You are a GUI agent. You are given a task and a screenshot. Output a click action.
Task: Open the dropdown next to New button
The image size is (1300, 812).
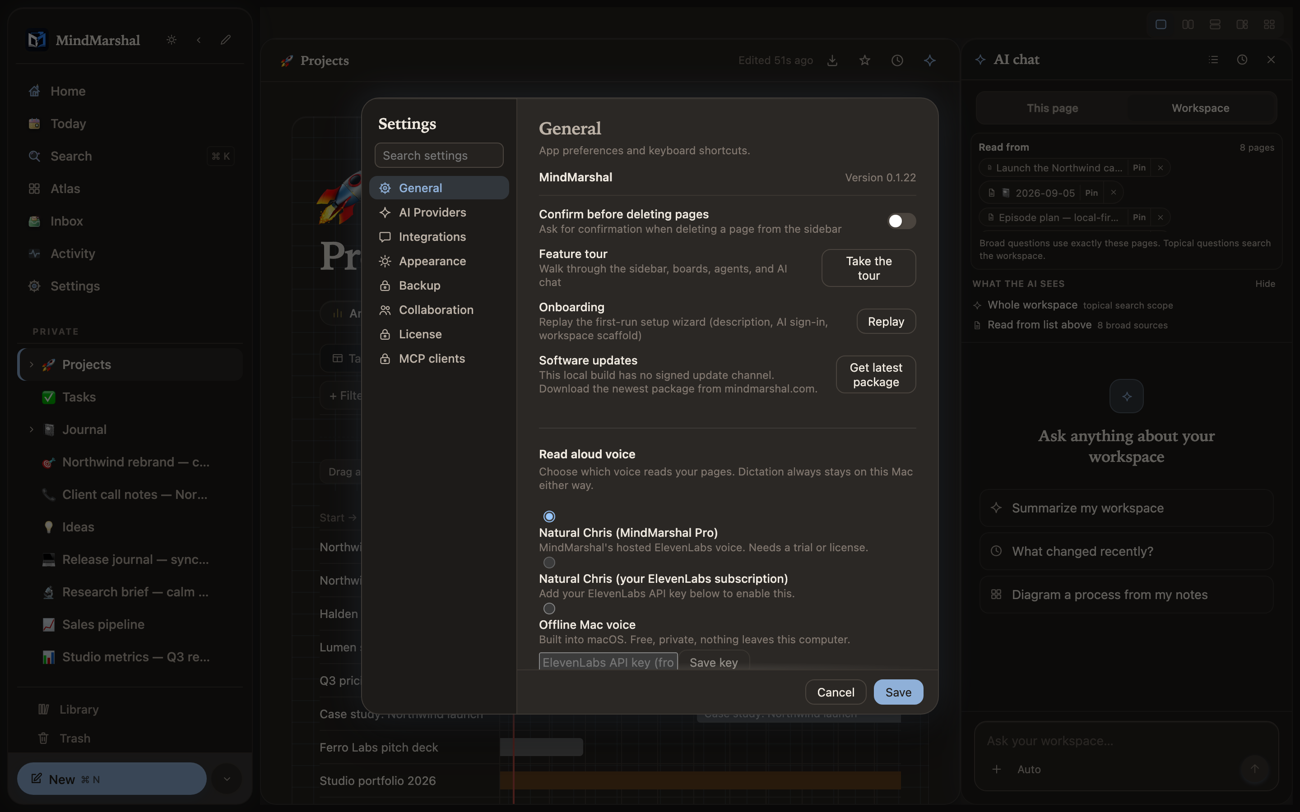click(x=227, y=779)
